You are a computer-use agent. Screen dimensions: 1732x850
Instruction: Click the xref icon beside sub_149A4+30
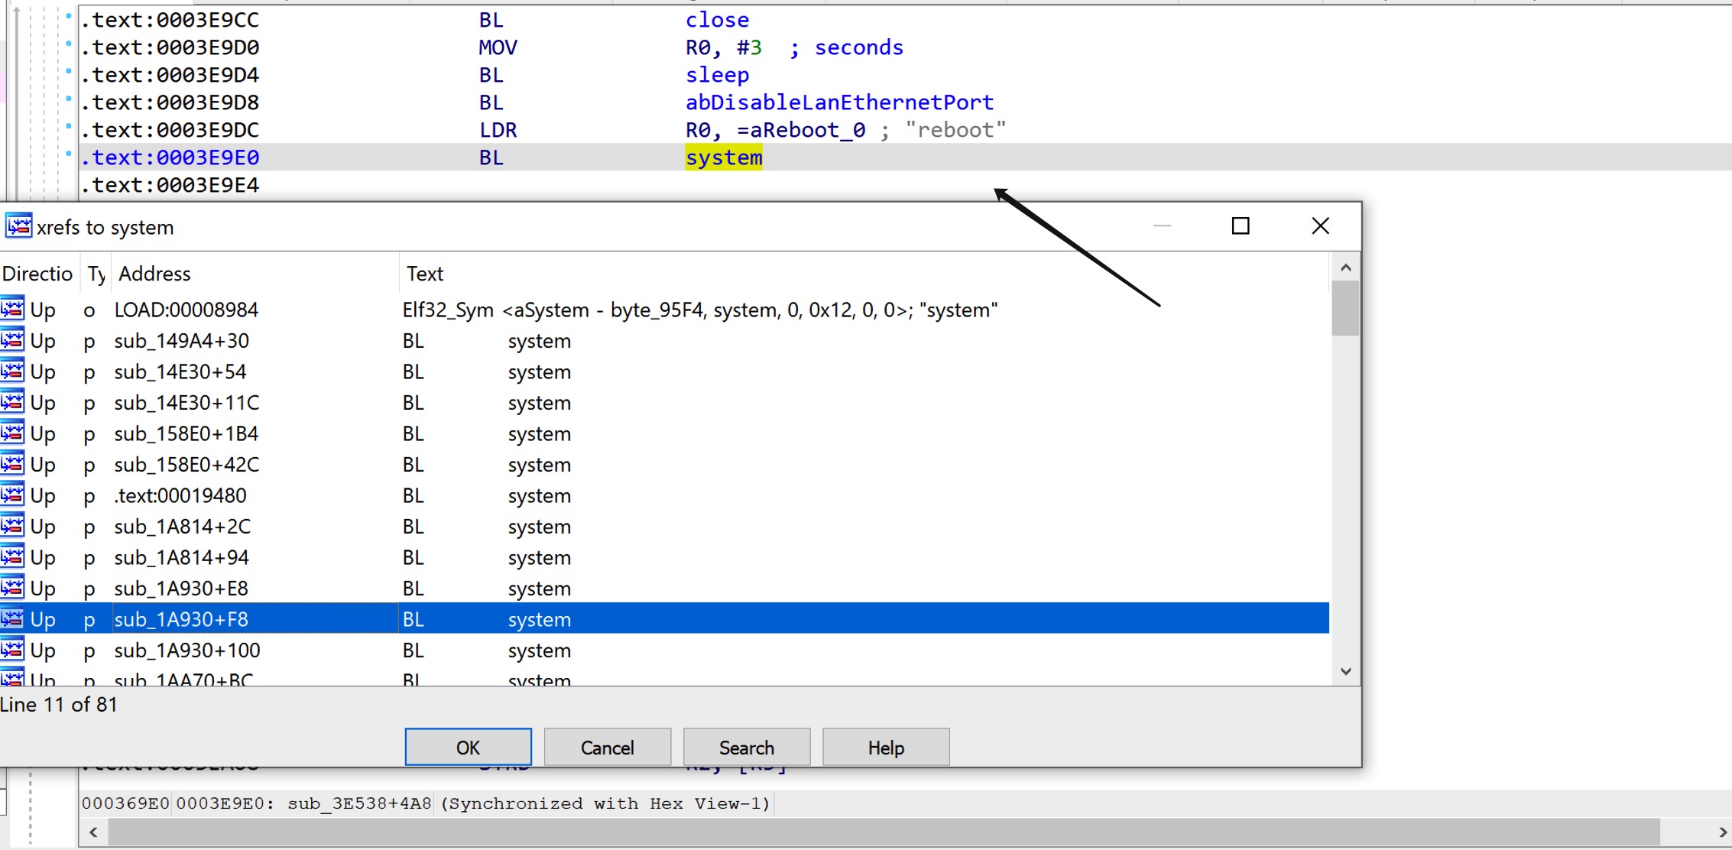pyautogui.click(x=13, y=340)
